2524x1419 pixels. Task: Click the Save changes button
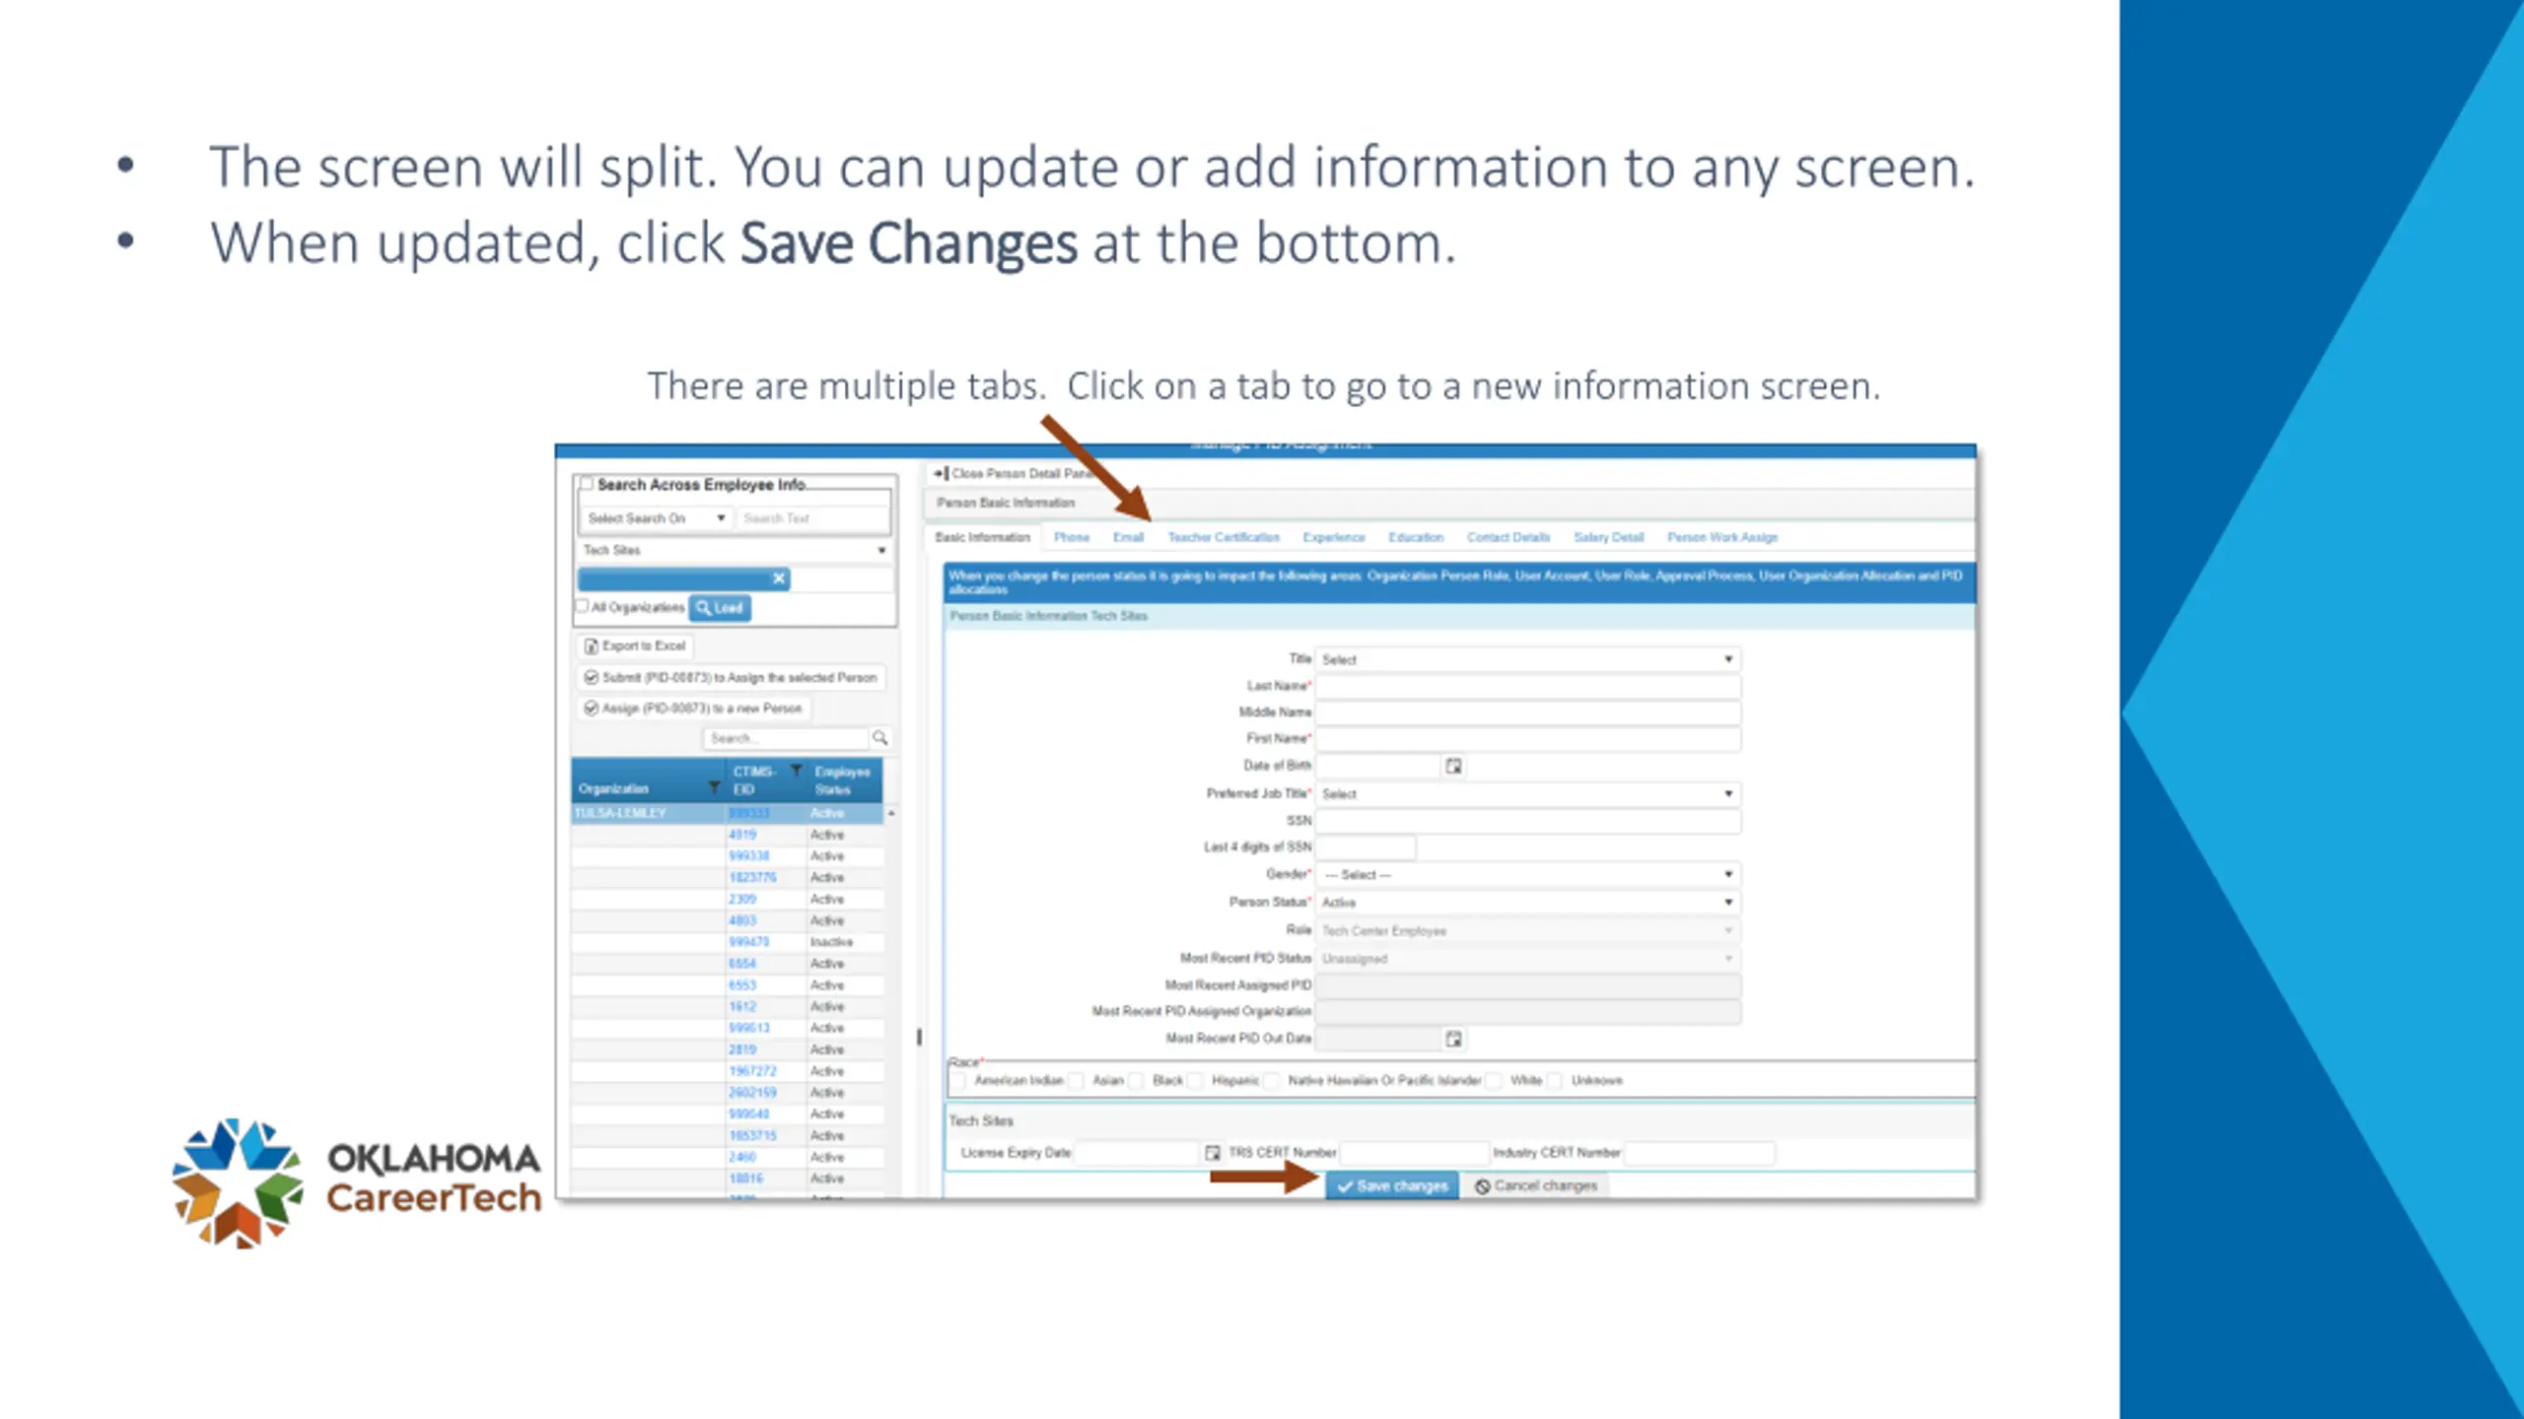tap(1392, 1185)
